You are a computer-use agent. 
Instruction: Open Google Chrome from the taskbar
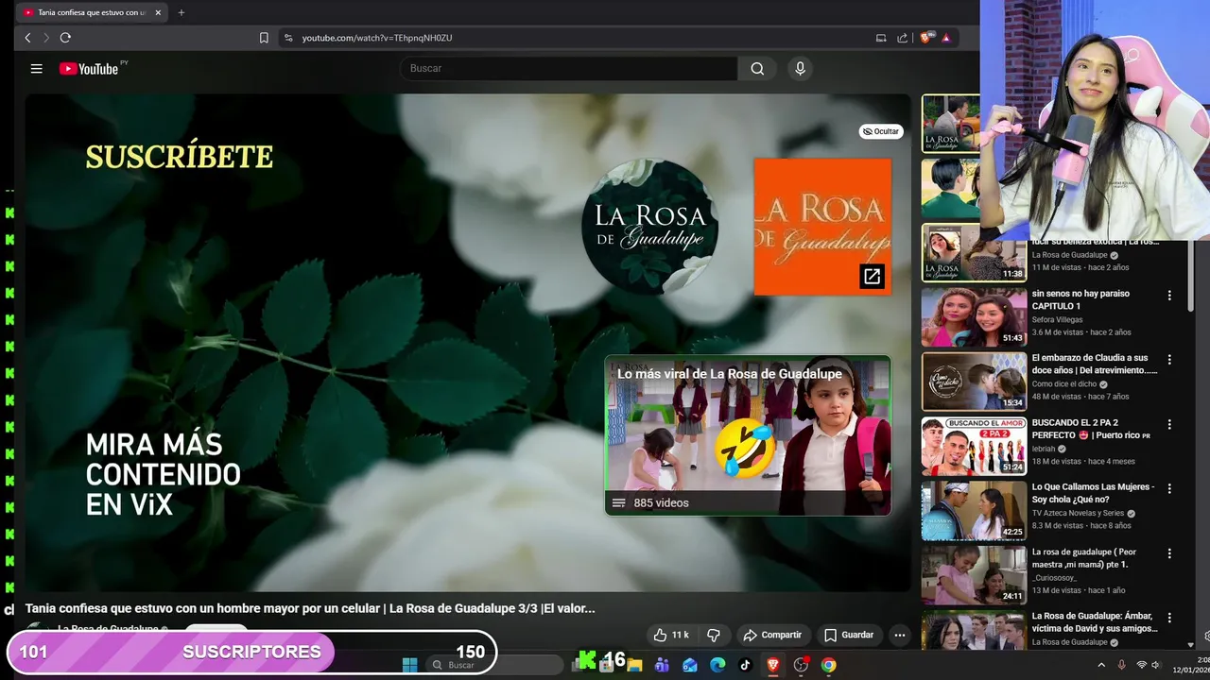pos(828,665)
